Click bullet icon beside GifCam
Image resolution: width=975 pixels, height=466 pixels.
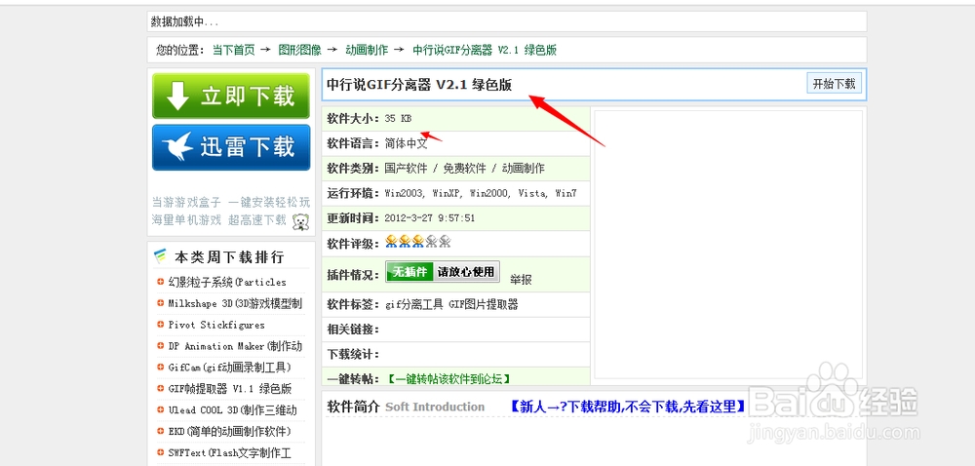(161, 368)
